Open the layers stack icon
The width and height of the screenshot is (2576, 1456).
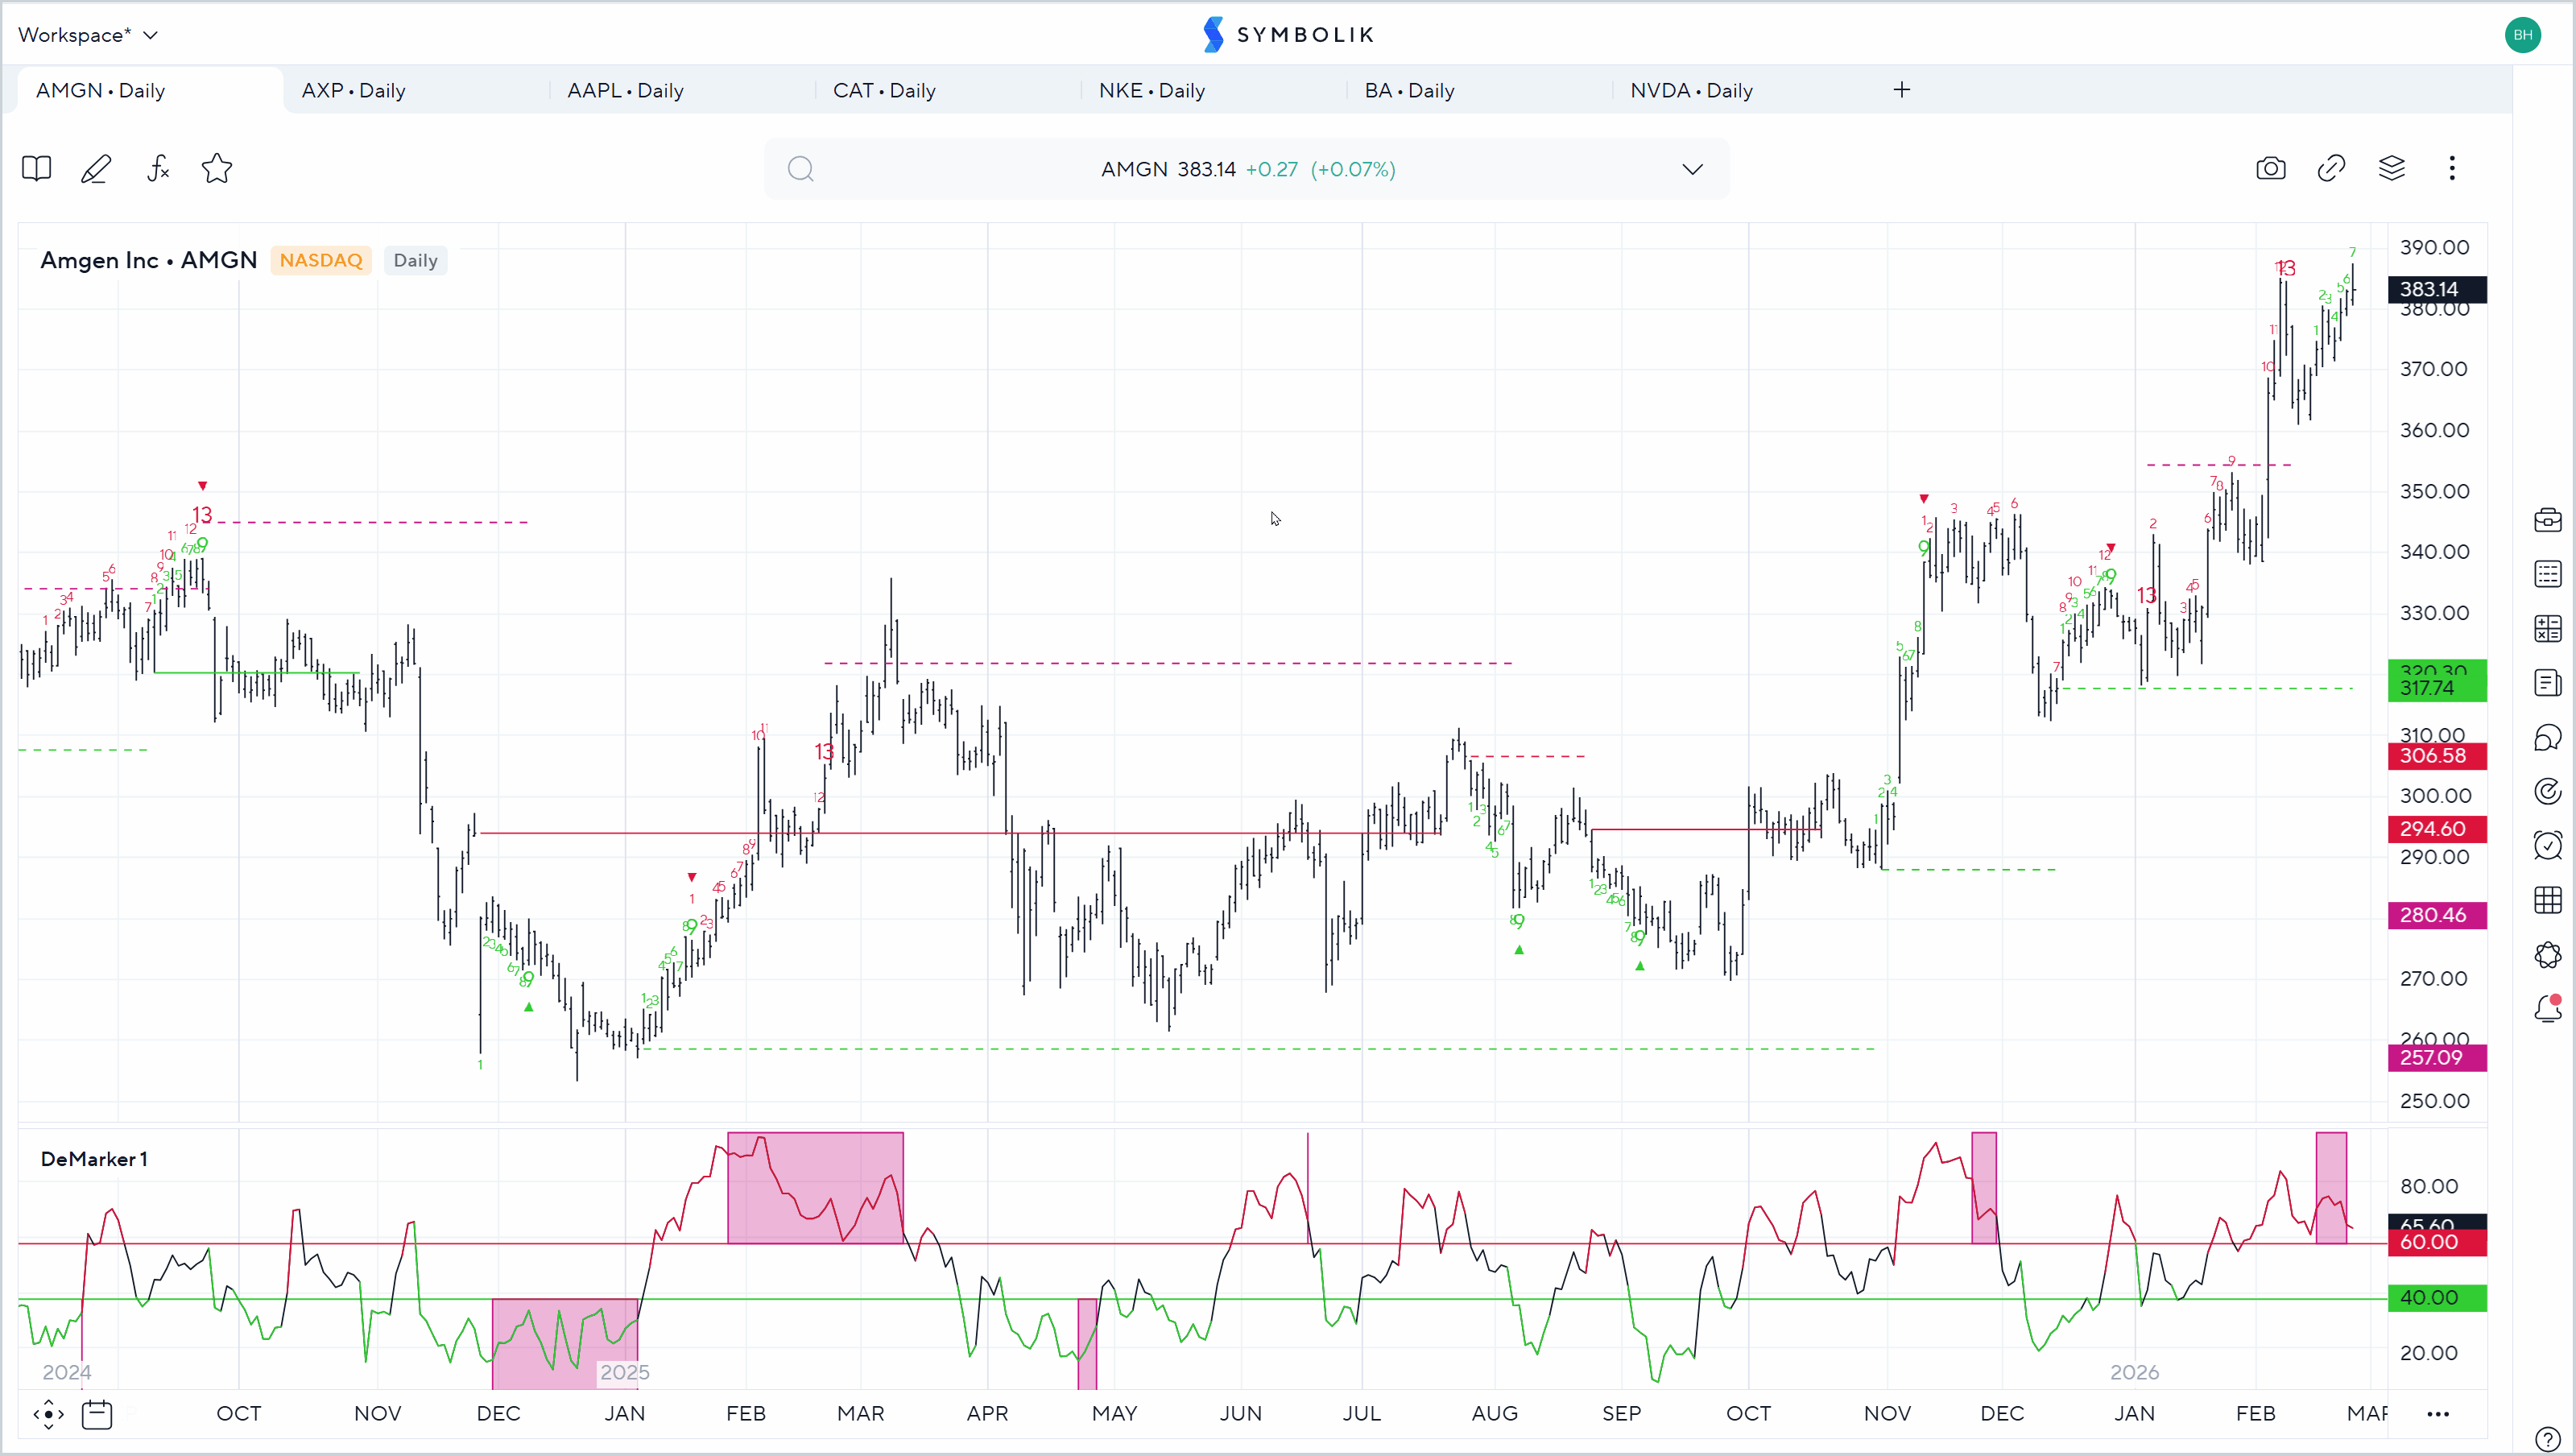2391,168
